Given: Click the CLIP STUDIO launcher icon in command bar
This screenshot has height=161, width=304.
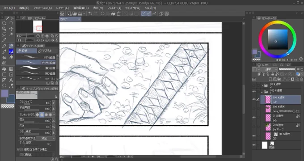Looking at the screenshot, I should (62, 13).
